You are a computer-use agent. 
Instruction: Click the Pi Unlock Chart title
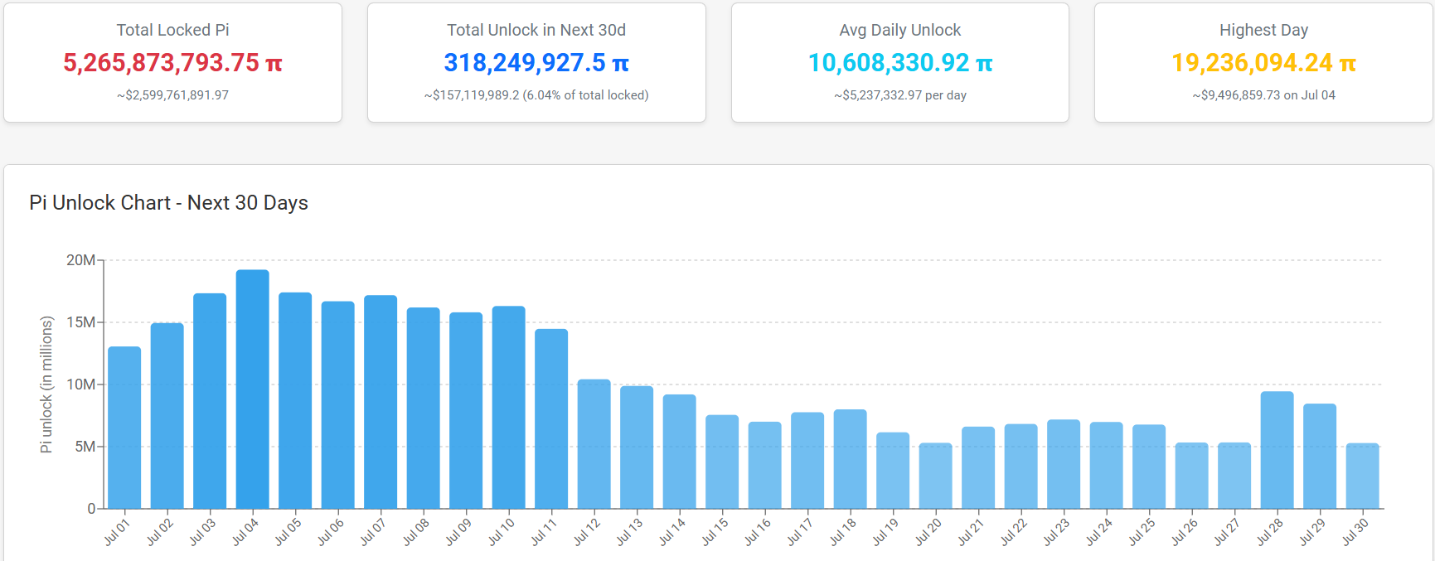point(168,203)
